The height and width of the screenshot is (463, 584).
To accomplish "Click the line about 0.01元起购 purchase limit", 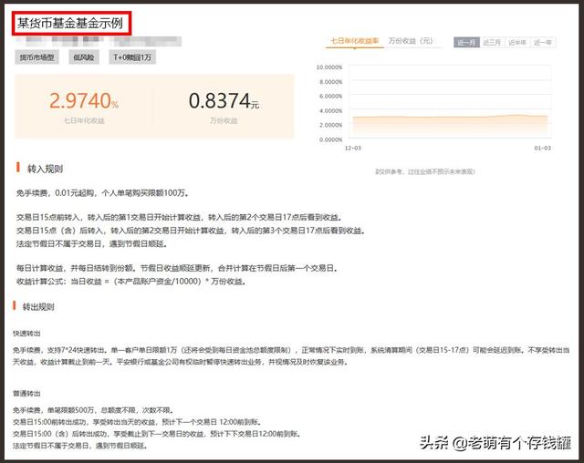I will point(103,193).
